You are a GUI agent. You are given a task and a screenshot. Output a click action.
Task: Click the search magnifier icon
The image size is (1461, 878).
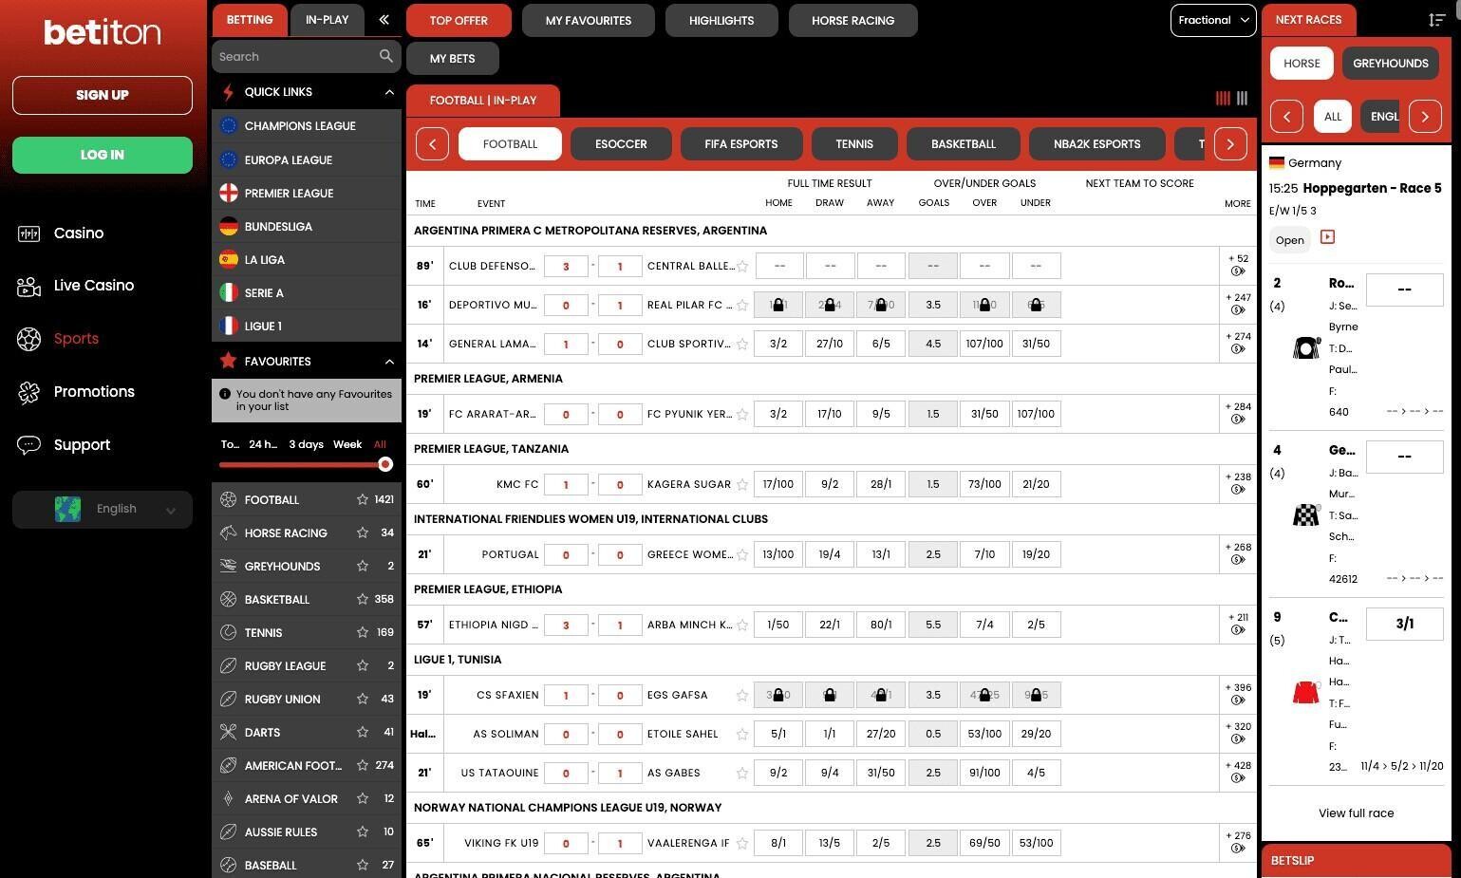pyautogui.click(x=385, y=56)
